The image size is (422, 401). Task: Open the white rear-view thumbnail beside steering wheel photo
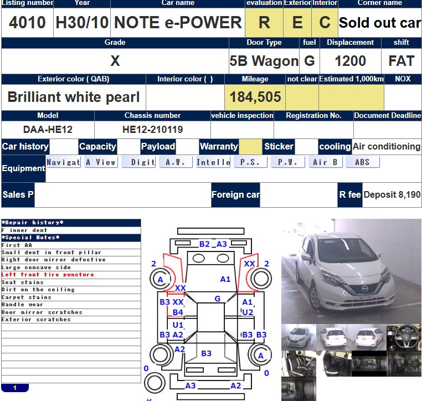tap(369, 337)
